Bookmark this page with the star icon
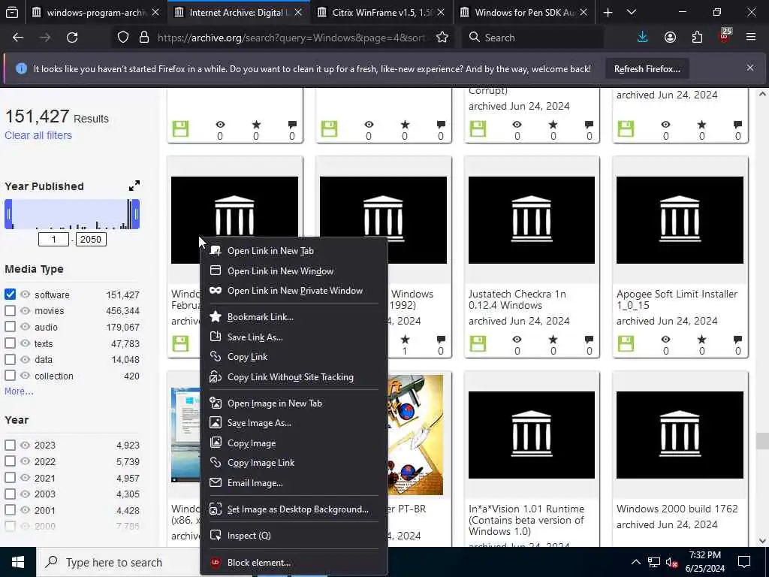769x577 pixels. [x=442, y=38]
